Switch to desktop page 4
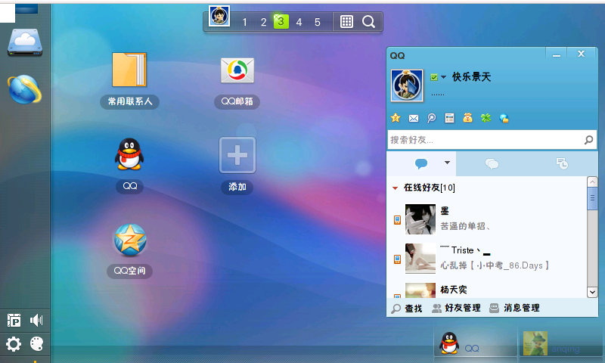This screenshot has height=363, width=605. 299,22
